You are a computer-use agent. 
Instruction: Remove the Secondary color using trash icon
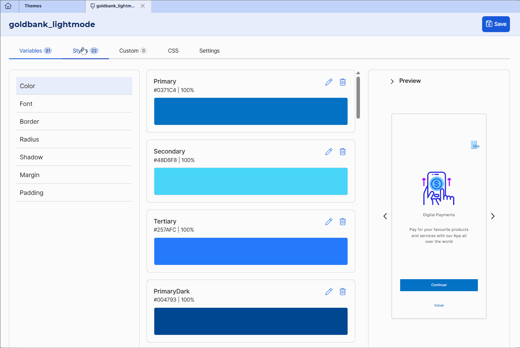point(343,152)
